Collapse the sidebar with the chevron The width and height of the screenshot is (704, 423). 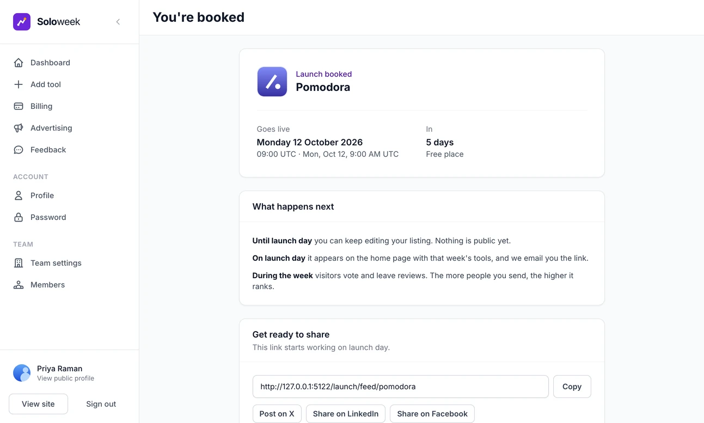[118, 22]
